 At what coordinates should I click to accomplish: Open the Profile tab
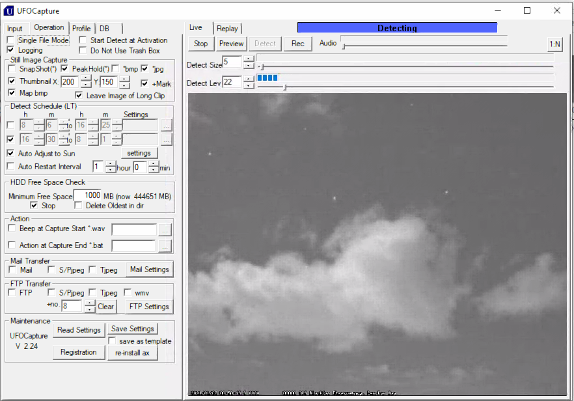coord(81,28)
